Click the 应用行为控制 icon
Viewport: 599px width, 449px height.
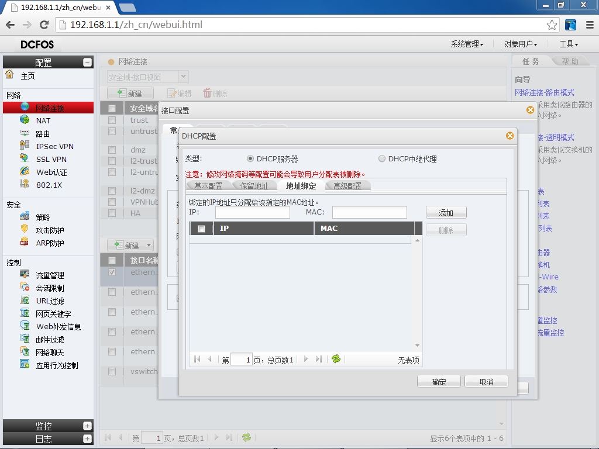pos(25,364)
